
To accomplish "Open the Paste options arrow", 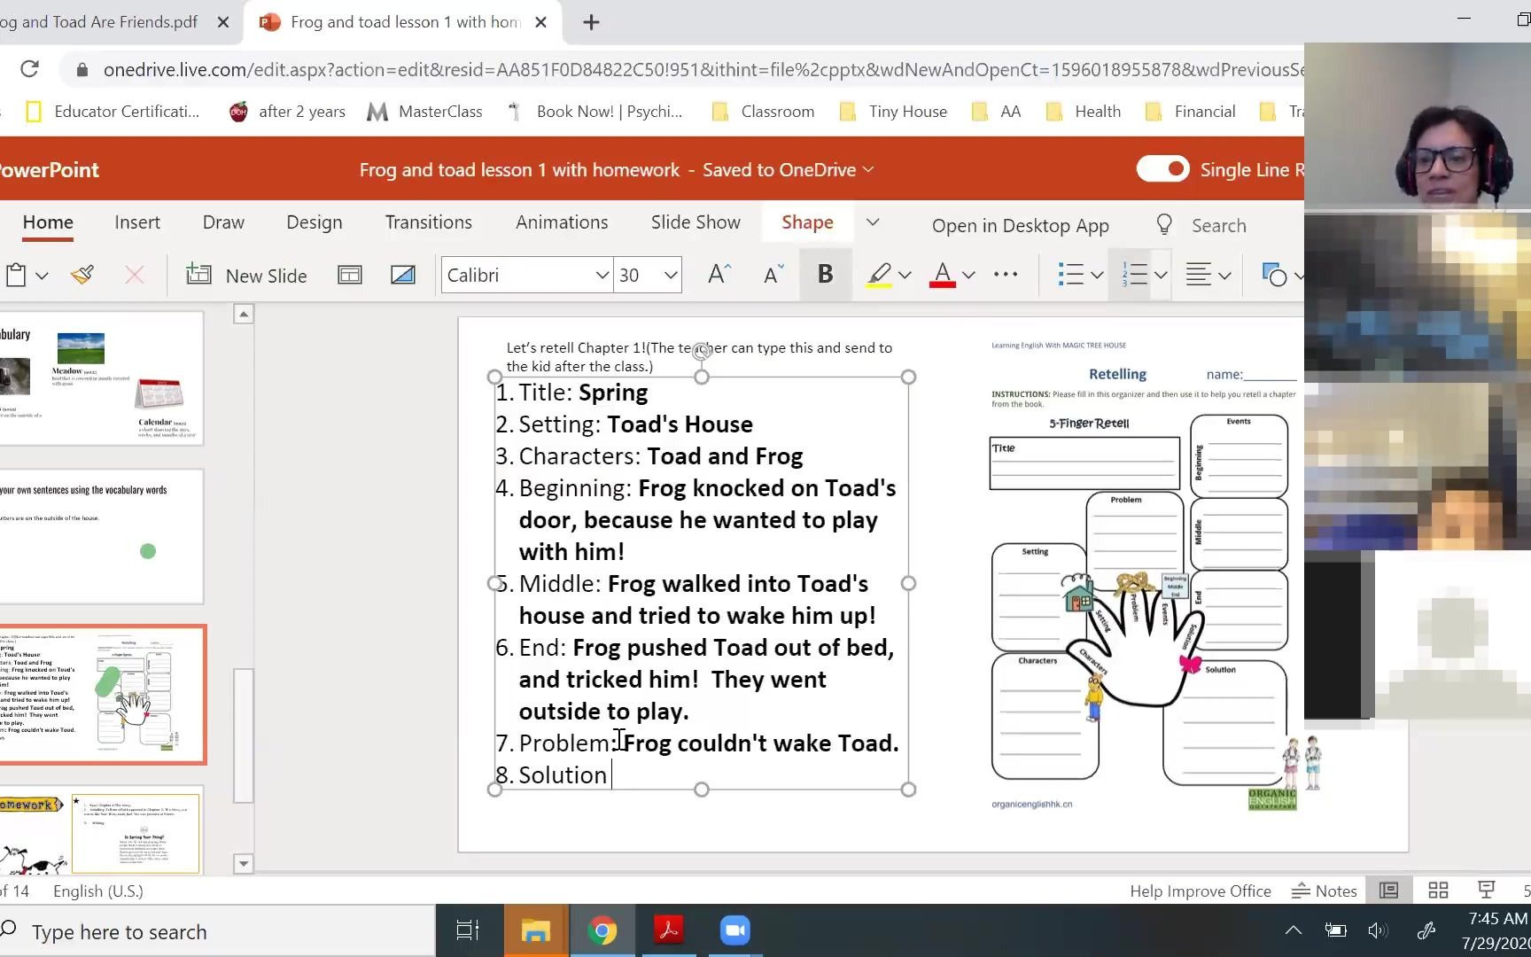I will [x=42, y=276].
